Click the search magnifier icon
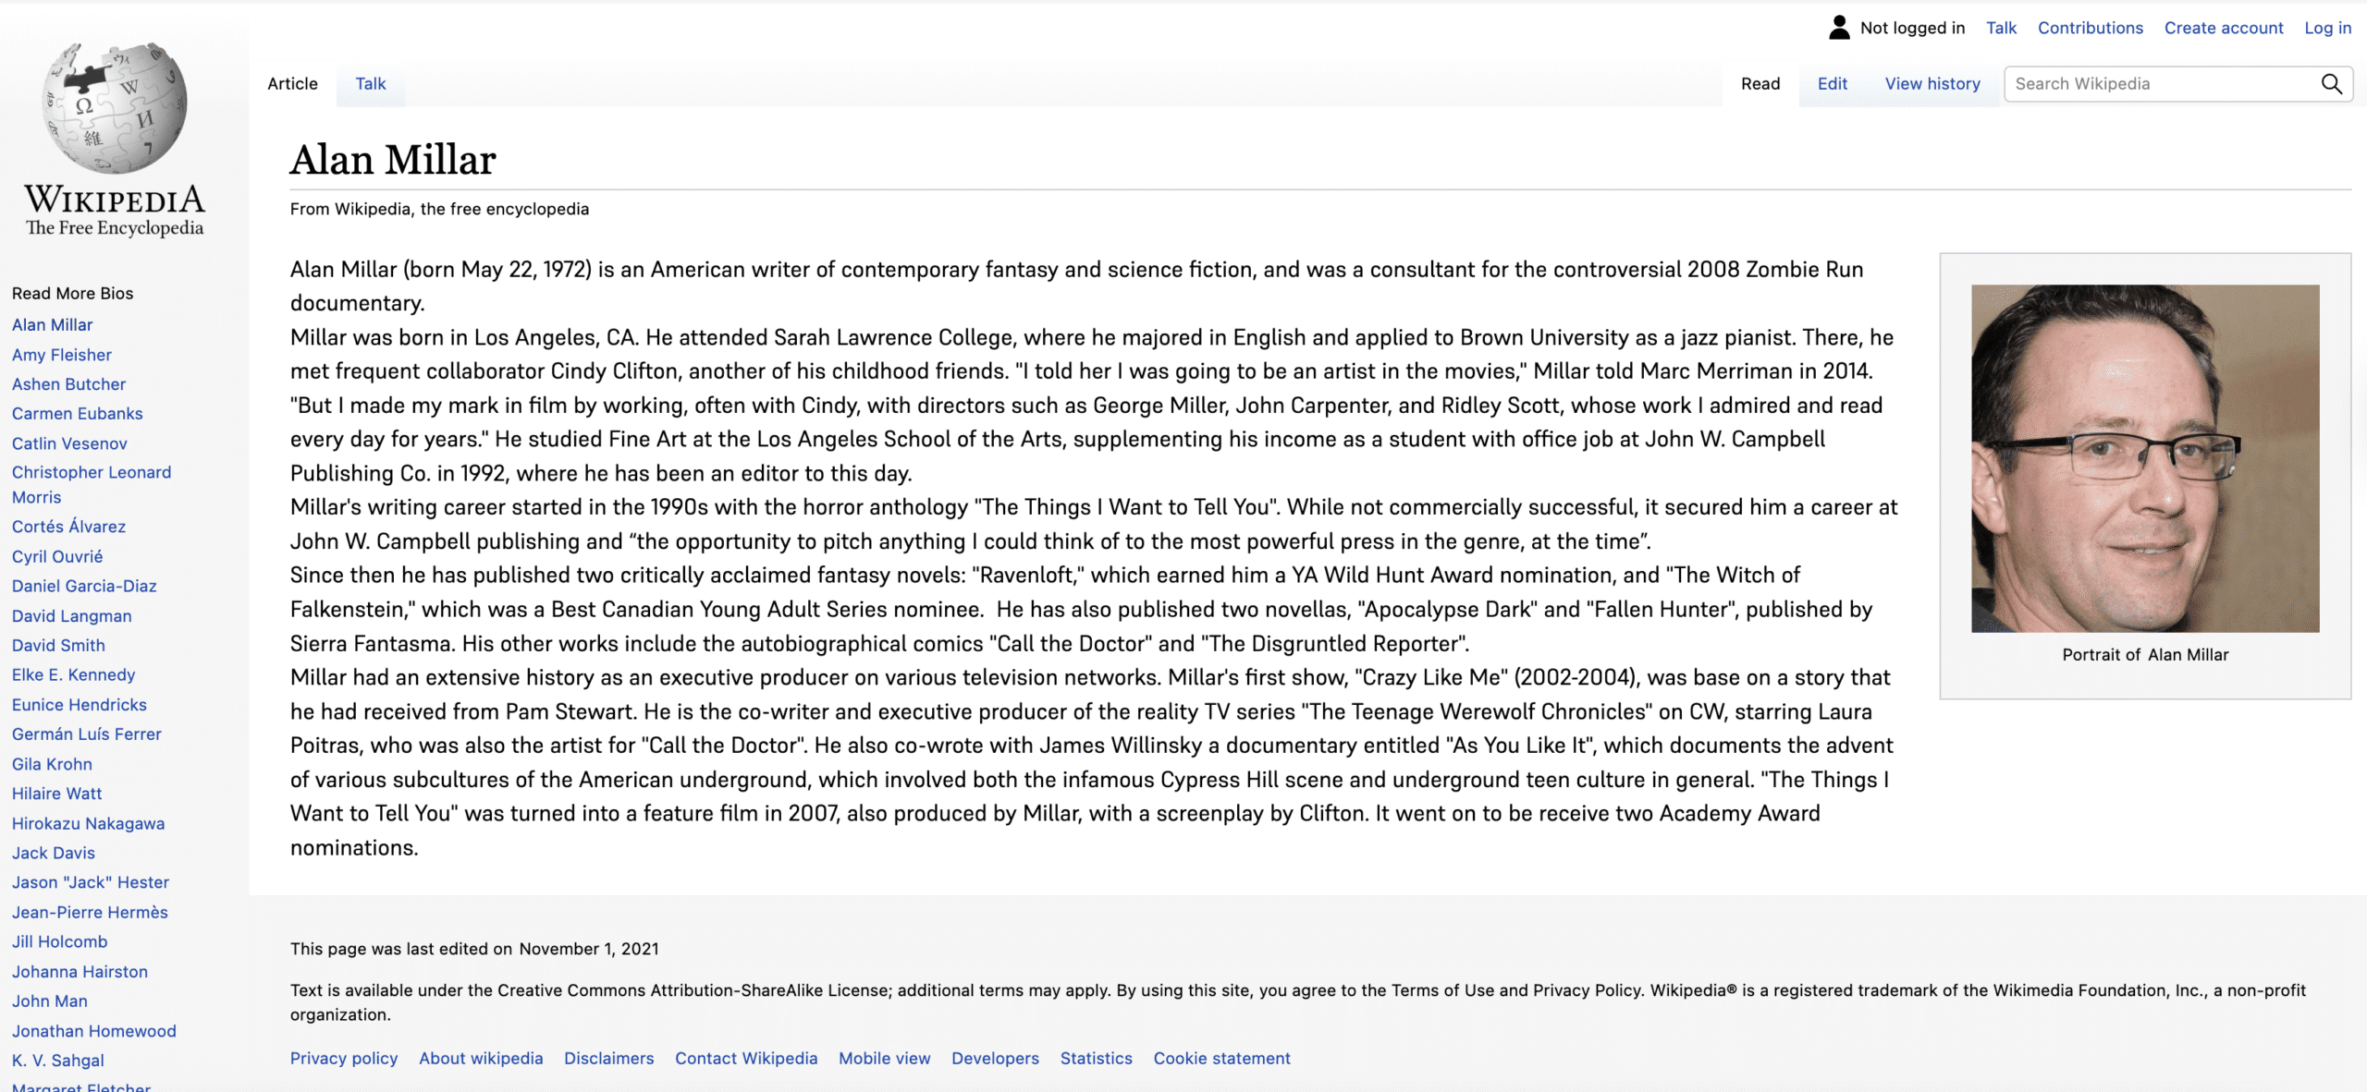2367x1092 pixels. (x=2331, y=84)
